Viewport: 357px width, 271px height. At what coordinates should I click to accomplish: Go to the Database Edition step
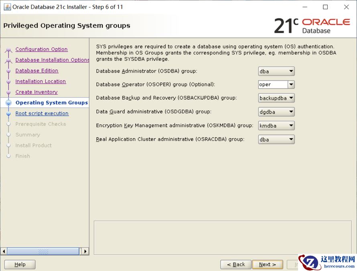(37, 71)
